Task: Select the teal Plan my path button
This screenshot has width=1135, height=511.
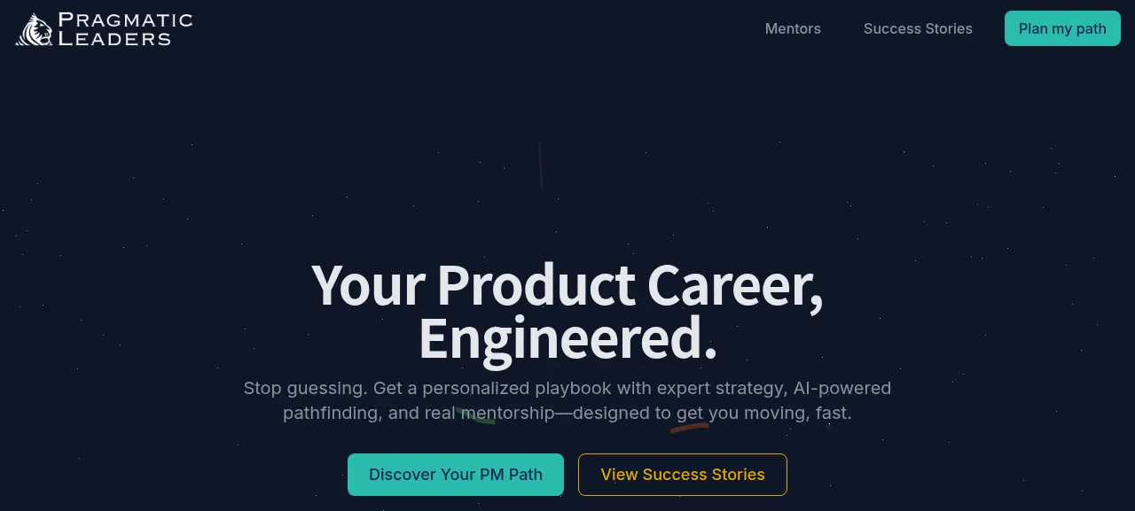Action: 1062,28
